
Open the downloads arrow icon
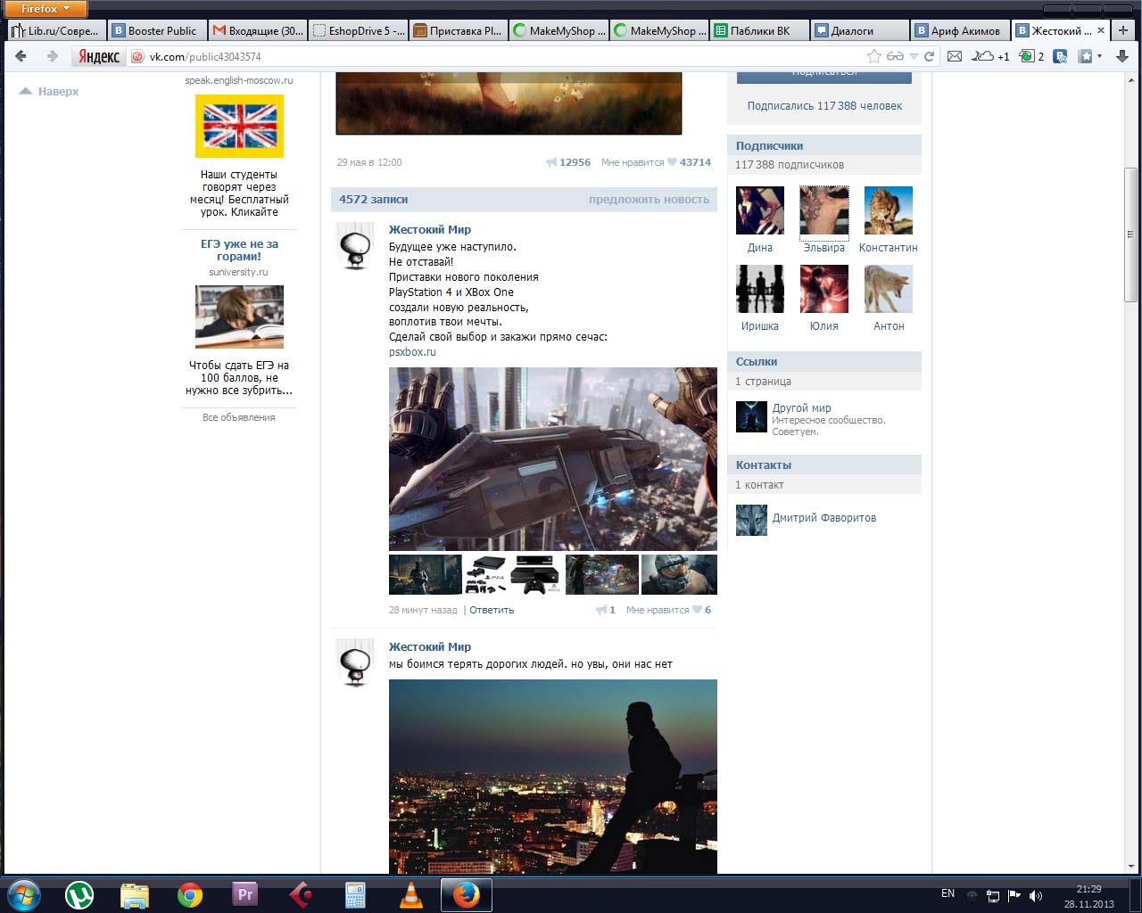click(x=1122, y=56)
